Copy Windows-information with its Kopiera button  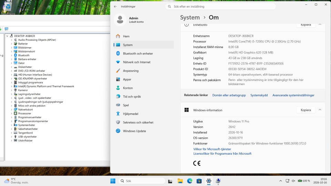(x=306, y=110)
